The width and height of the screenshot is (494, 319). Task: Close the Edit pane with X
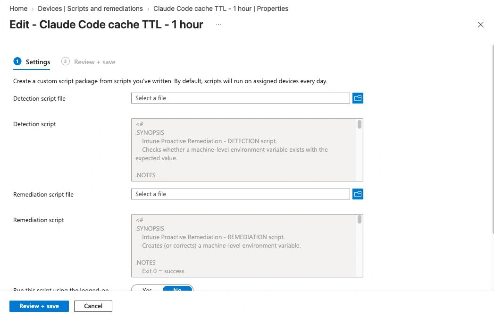pos(480,25)
